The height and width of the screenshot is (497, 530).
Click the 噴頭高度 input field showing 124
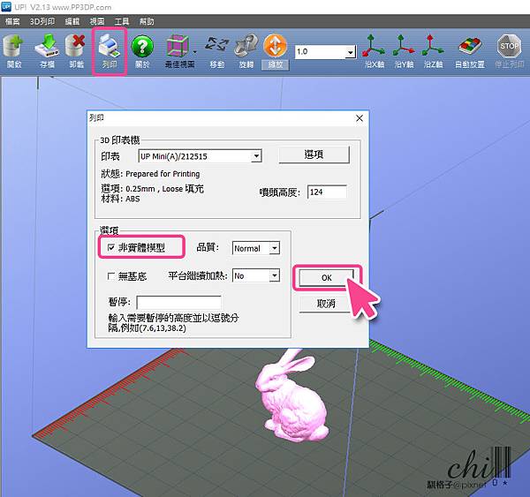pos(327,192)
